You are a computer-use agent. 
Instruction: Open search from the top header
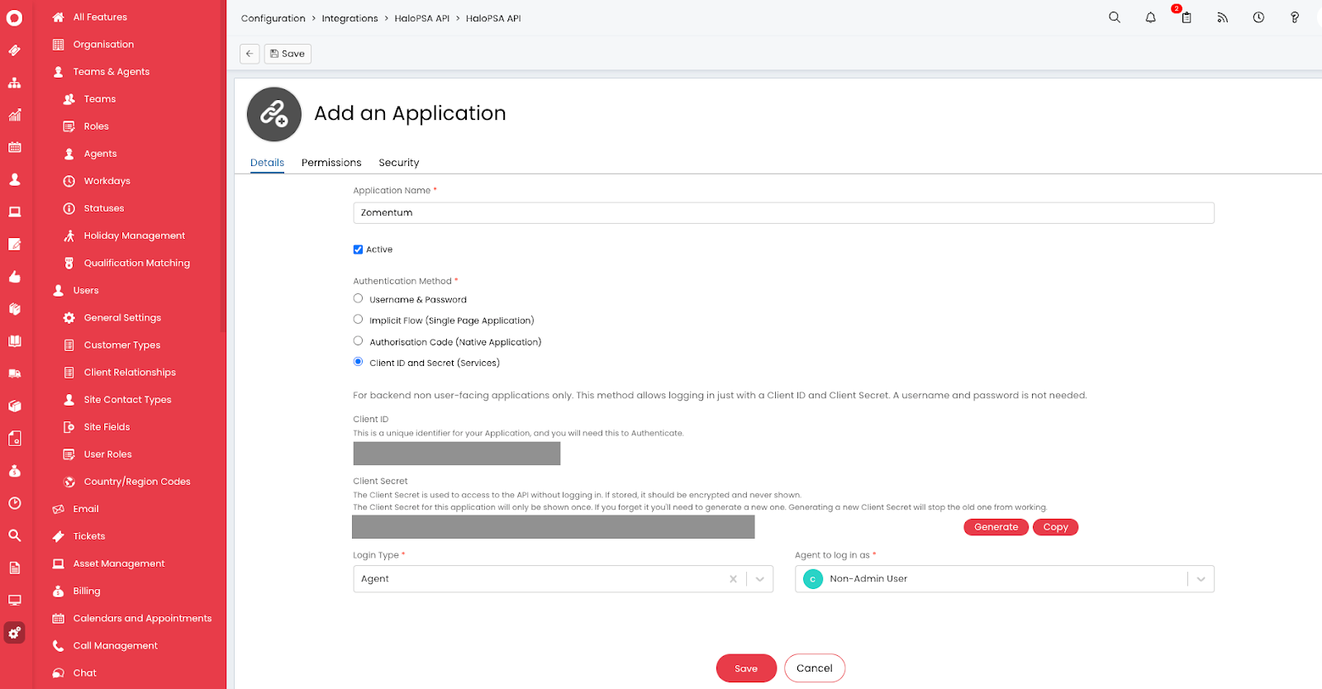point(1115,17)
